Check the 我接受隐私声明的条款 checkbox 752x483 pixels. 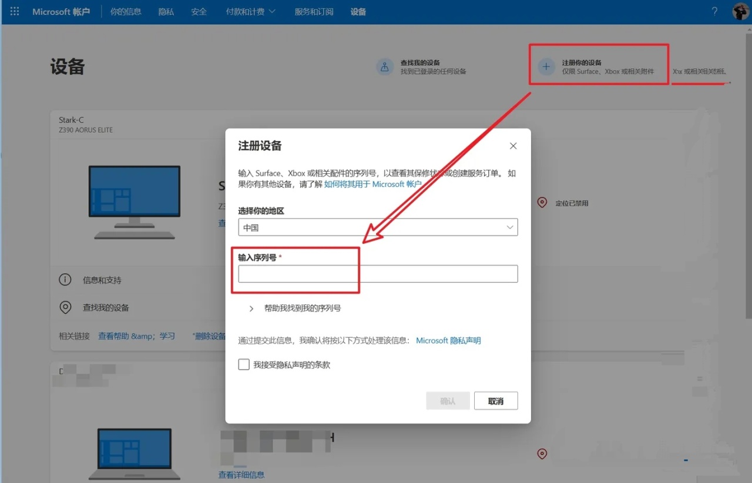click(244, 365)
